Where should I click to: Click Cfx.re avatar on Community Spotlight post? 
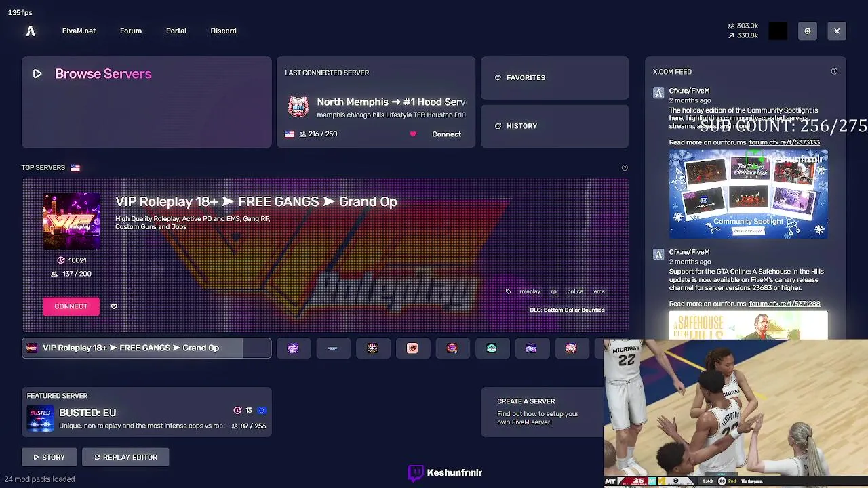coord(658,94)
